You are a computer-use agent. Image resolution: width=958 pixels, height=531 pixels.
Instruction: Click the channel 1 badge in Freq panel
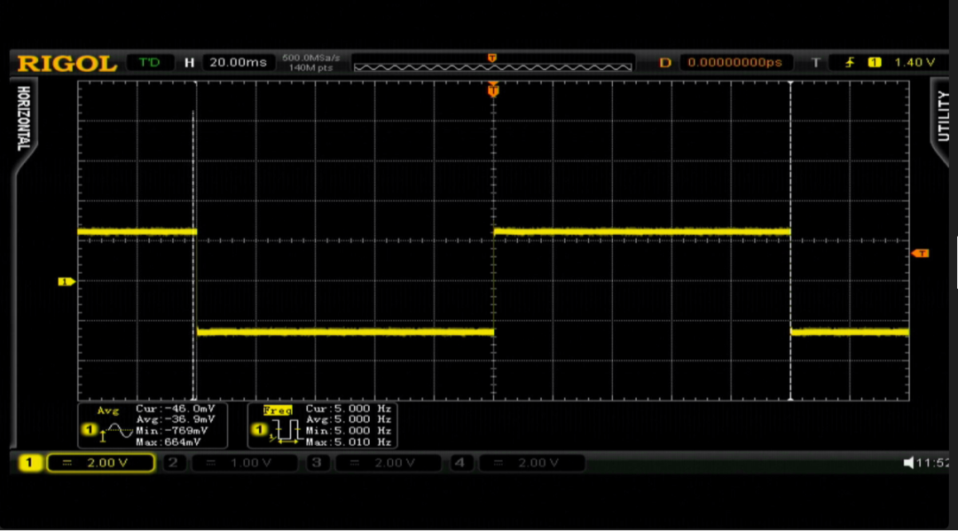[259, 430]
